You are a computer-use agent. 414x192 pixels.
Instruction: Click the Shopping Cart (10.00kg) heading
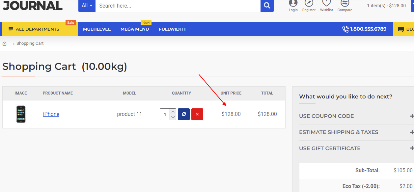click(x=65, y=67)
